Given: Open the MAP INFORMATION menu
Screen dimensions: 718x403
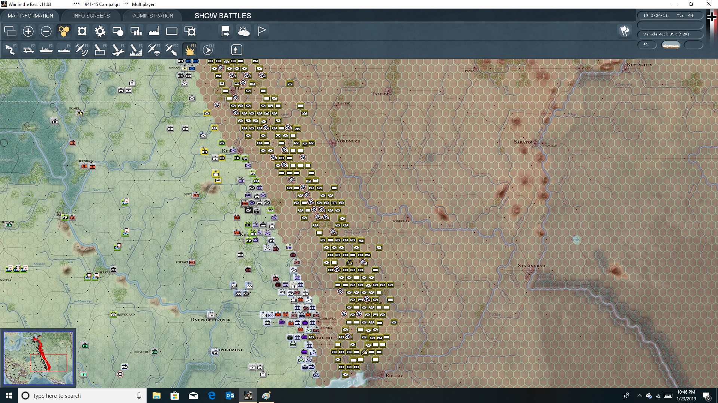Looking at the screenshot, I should pyautogui.click(x=30, y=16).
